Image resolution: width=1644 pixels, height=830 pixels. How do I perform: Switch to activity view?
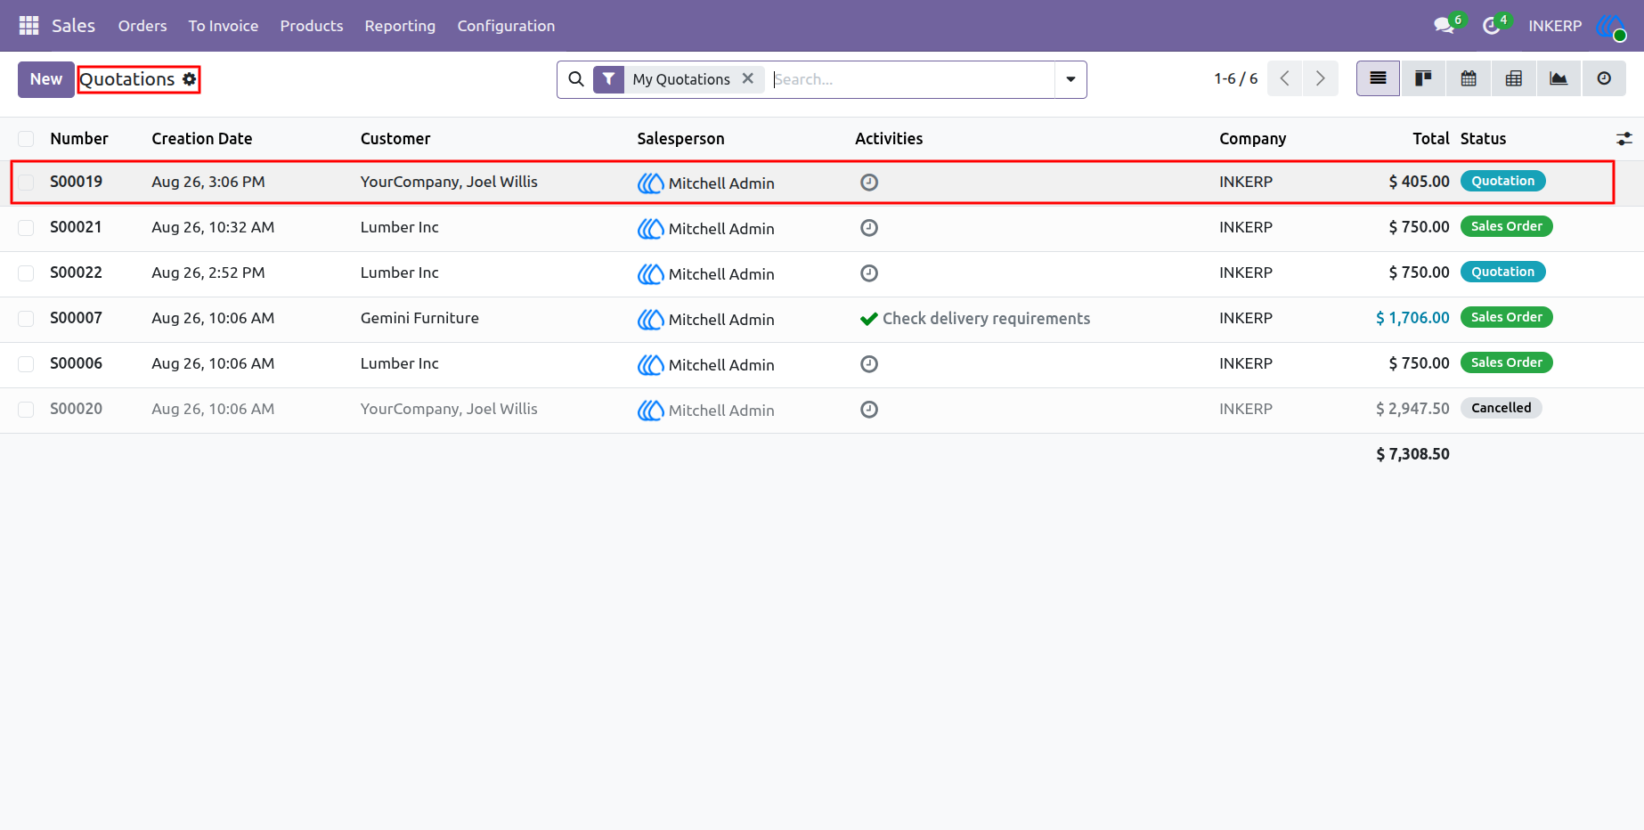1604,78
